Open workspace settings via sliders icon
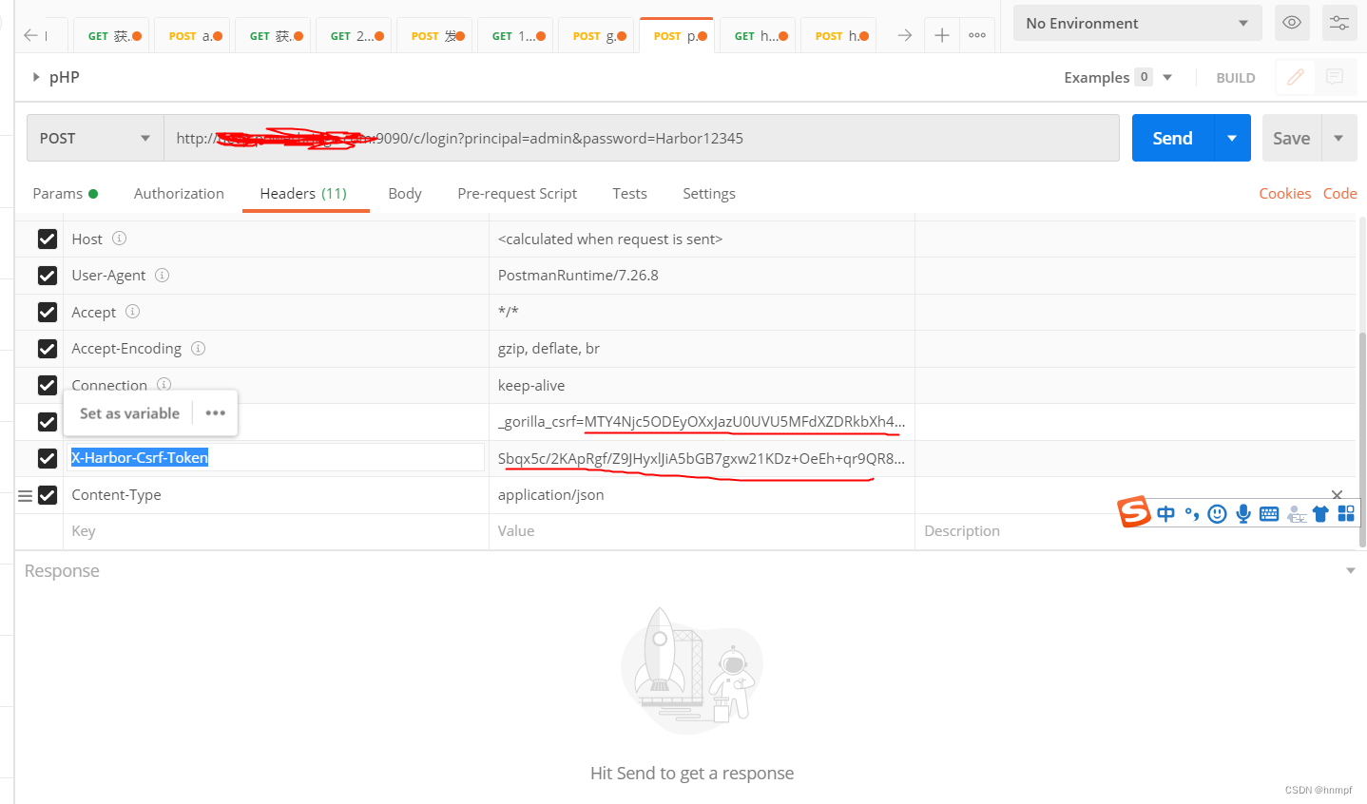 [x=1338, y=22]
